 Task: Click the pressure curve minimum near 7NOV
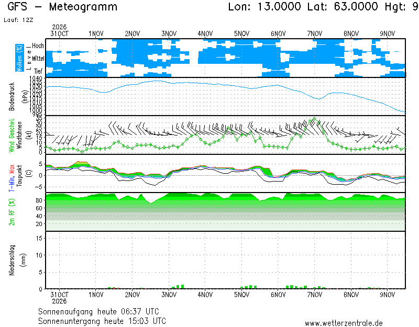tap(318, 99)
